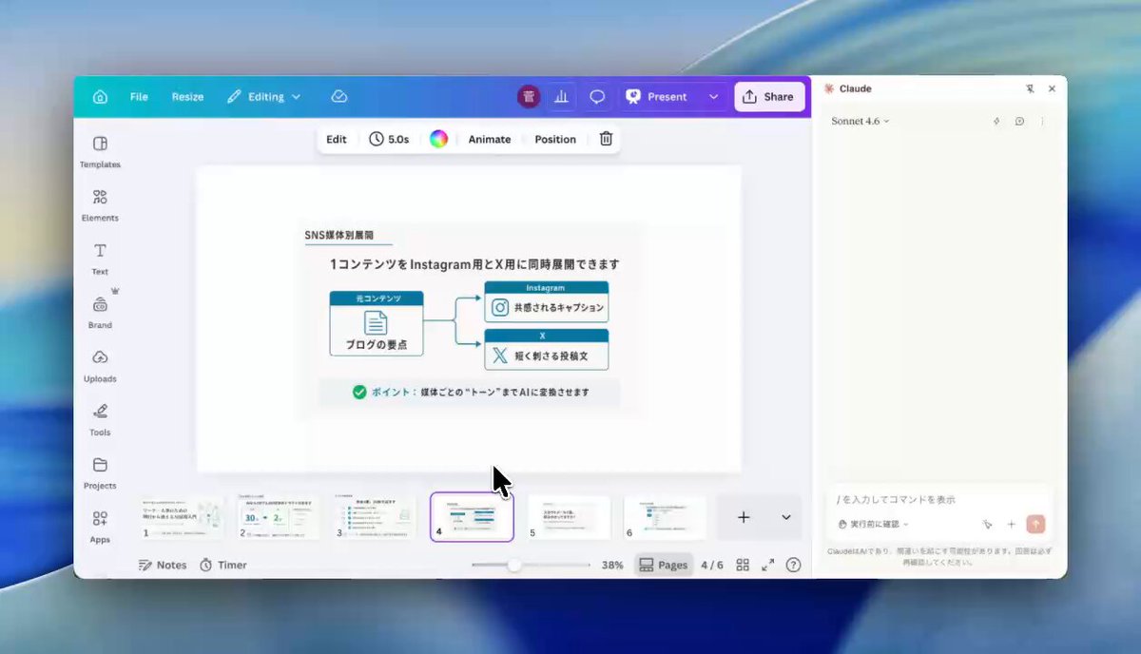Click Animate in the floating toolbar
Screen dimensions: 1141x654
pyautogui.click(x=490, y=139)
